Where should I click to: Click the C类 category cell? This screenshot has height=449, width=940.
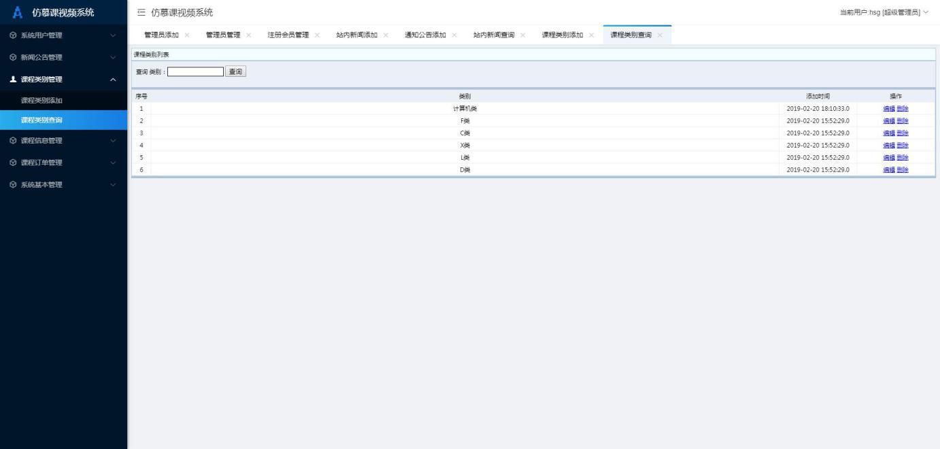(x=465, y=133)
